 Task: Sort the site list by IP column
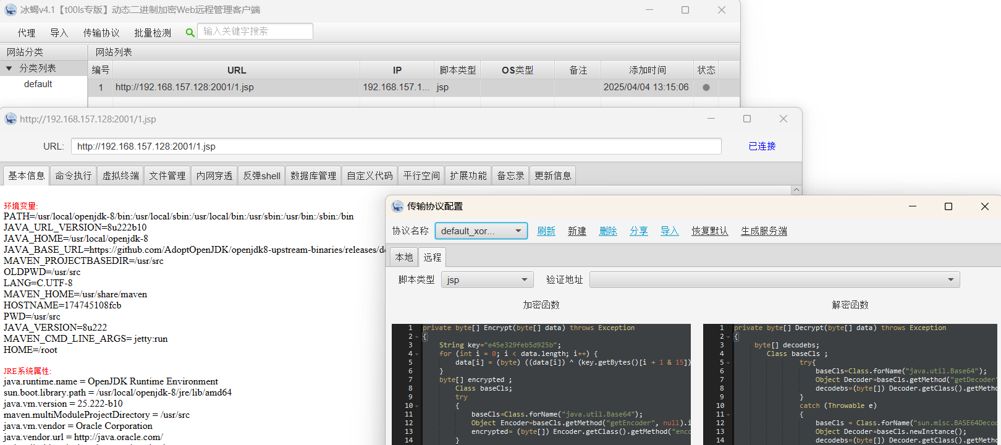tap(397, 70)
